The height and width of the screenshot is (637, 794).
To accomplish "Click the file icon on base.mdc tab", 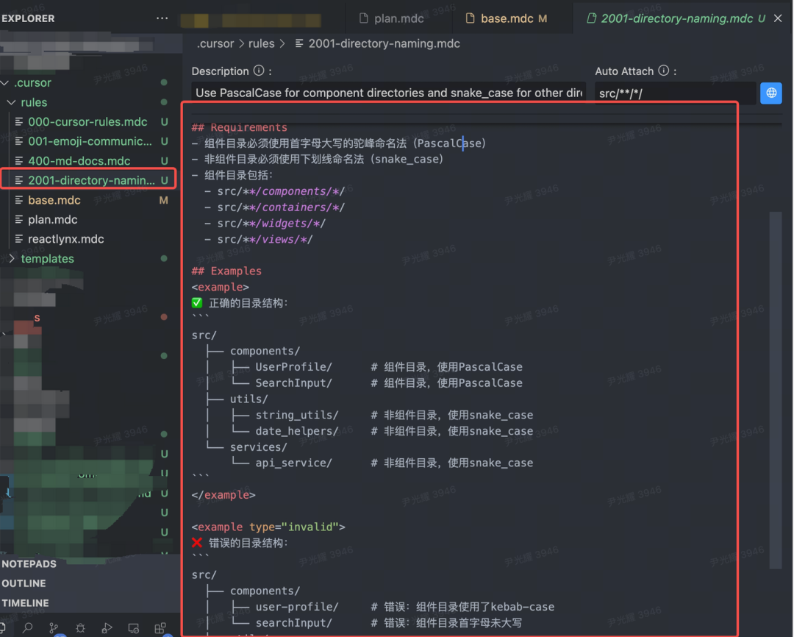I will [x=470, y=18].
